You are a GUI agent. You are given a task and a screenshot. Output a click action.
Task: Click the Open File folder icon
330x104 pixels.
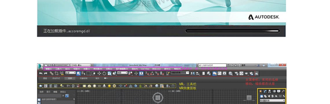point(49,65)
